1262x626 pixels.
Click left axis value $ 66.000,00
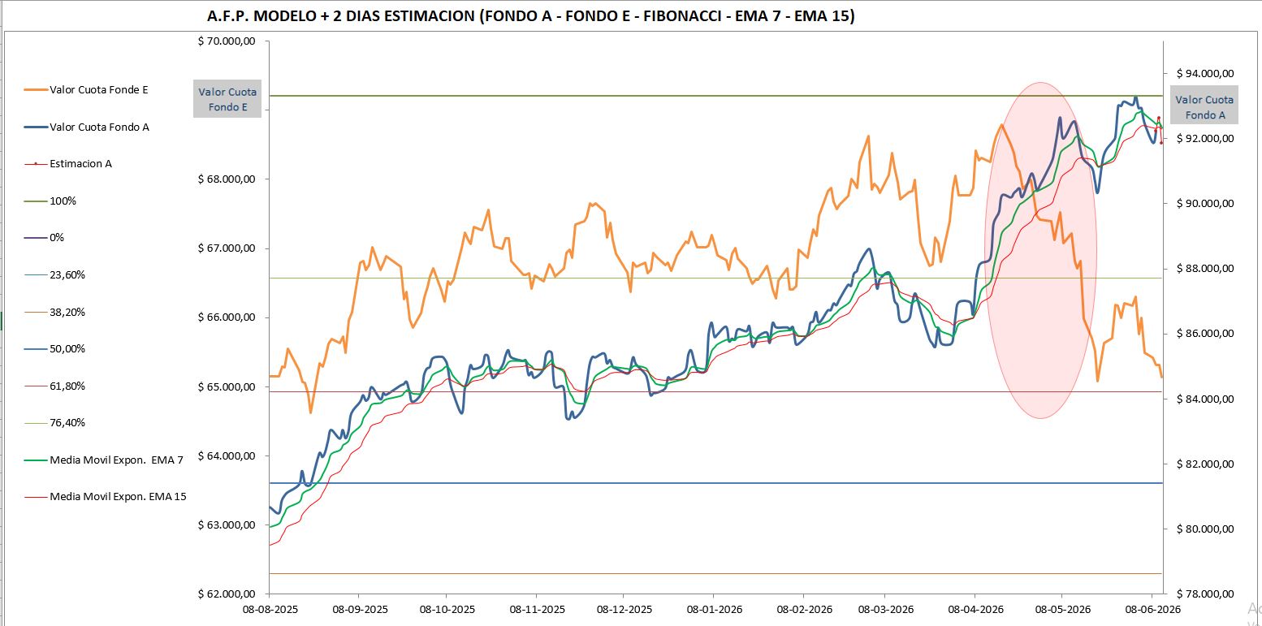coord(227,317)
